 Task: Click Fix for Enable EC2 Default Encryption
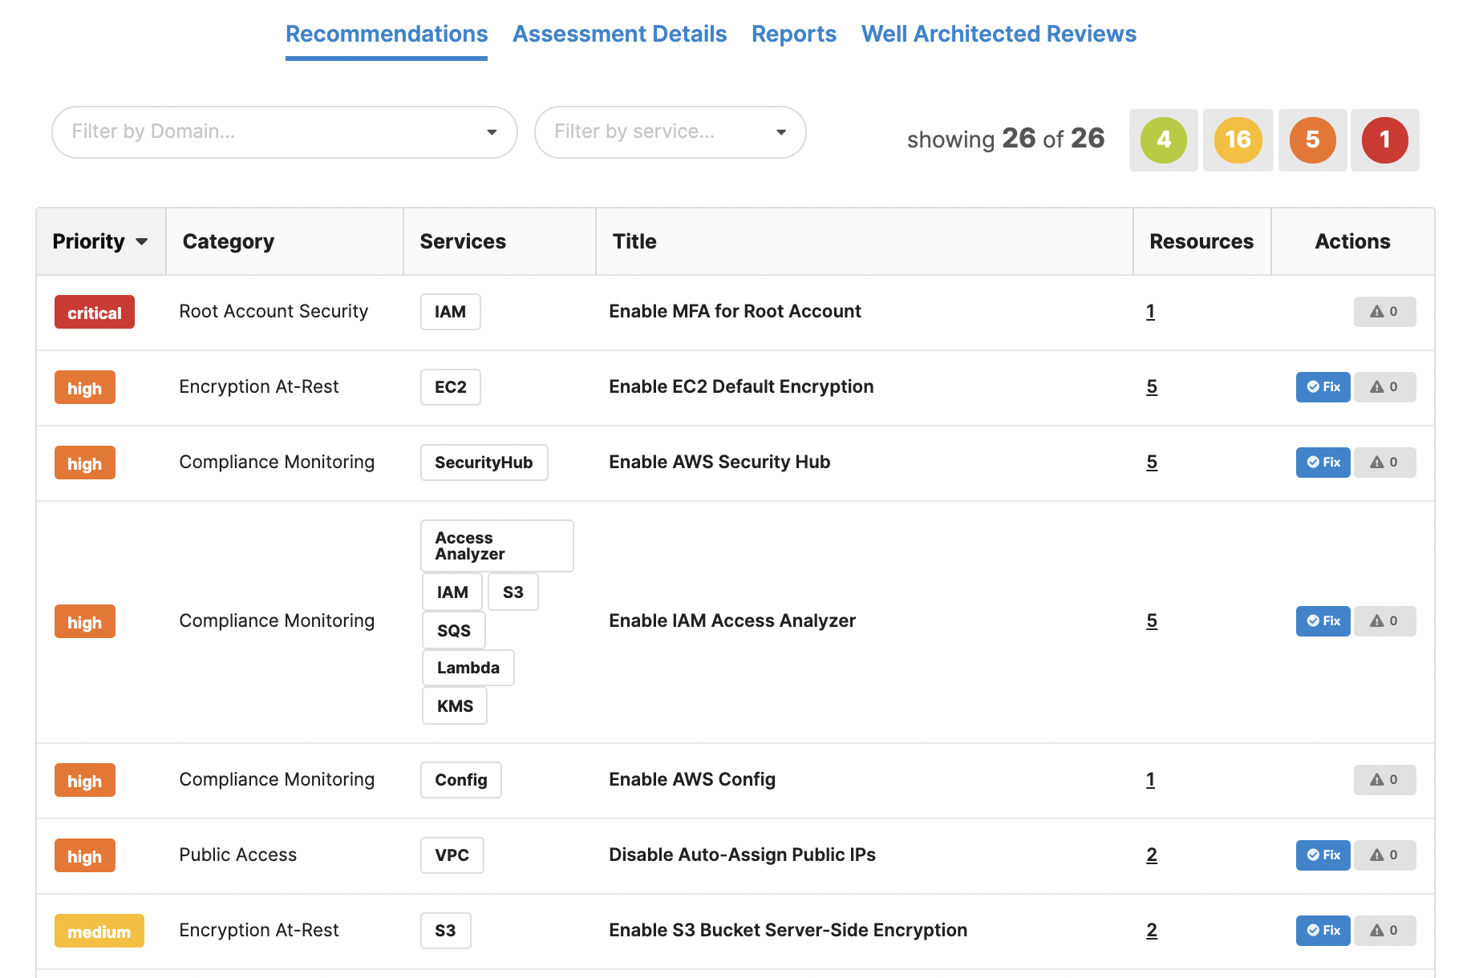coord(1323,387)
